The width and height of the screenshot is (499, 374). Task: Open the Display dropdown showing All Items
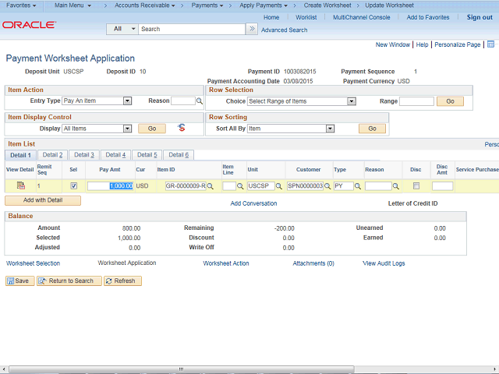127,129
